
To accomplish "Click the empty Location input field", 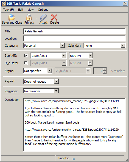I will click(x=74, y=38).
